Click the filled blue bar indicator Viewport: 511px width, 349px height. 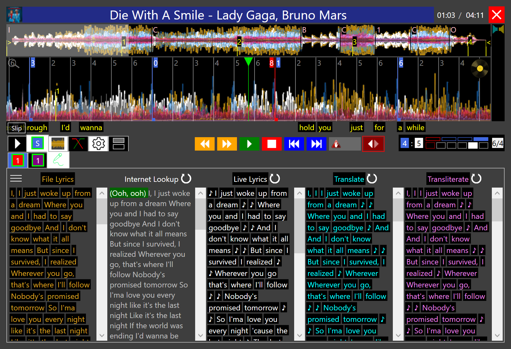[x=481, y=139]
